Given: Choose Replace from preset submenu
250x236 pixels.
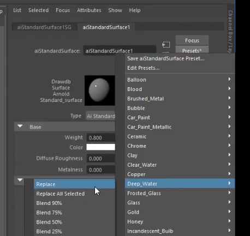Looking at the screenshot, I should 74,184.
